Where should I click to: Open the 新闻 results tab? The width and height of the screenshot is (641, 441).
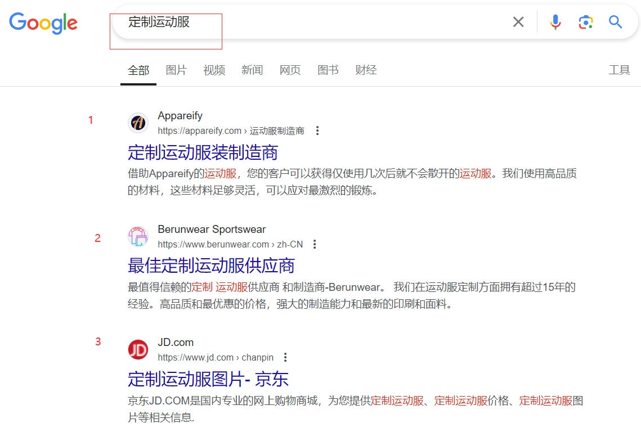coord(252,70)
